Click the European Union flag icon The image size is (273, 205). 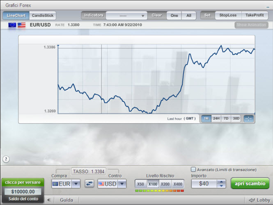pos(12,25)
